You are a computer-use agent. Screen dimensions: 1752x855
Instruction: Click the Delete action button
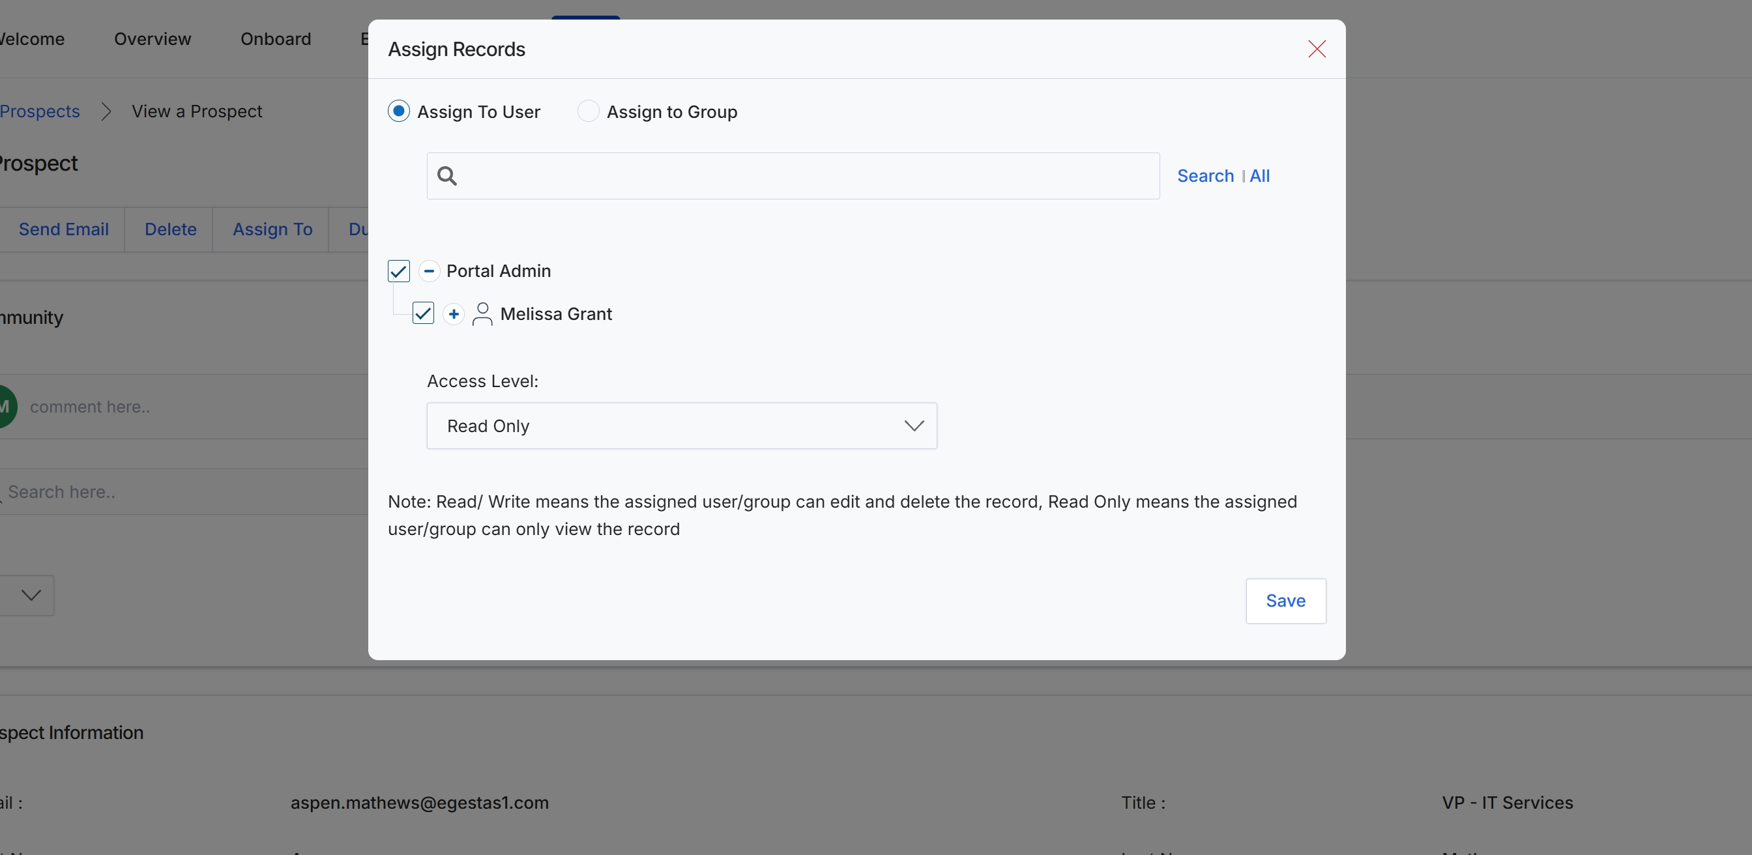tap(170, 229)
